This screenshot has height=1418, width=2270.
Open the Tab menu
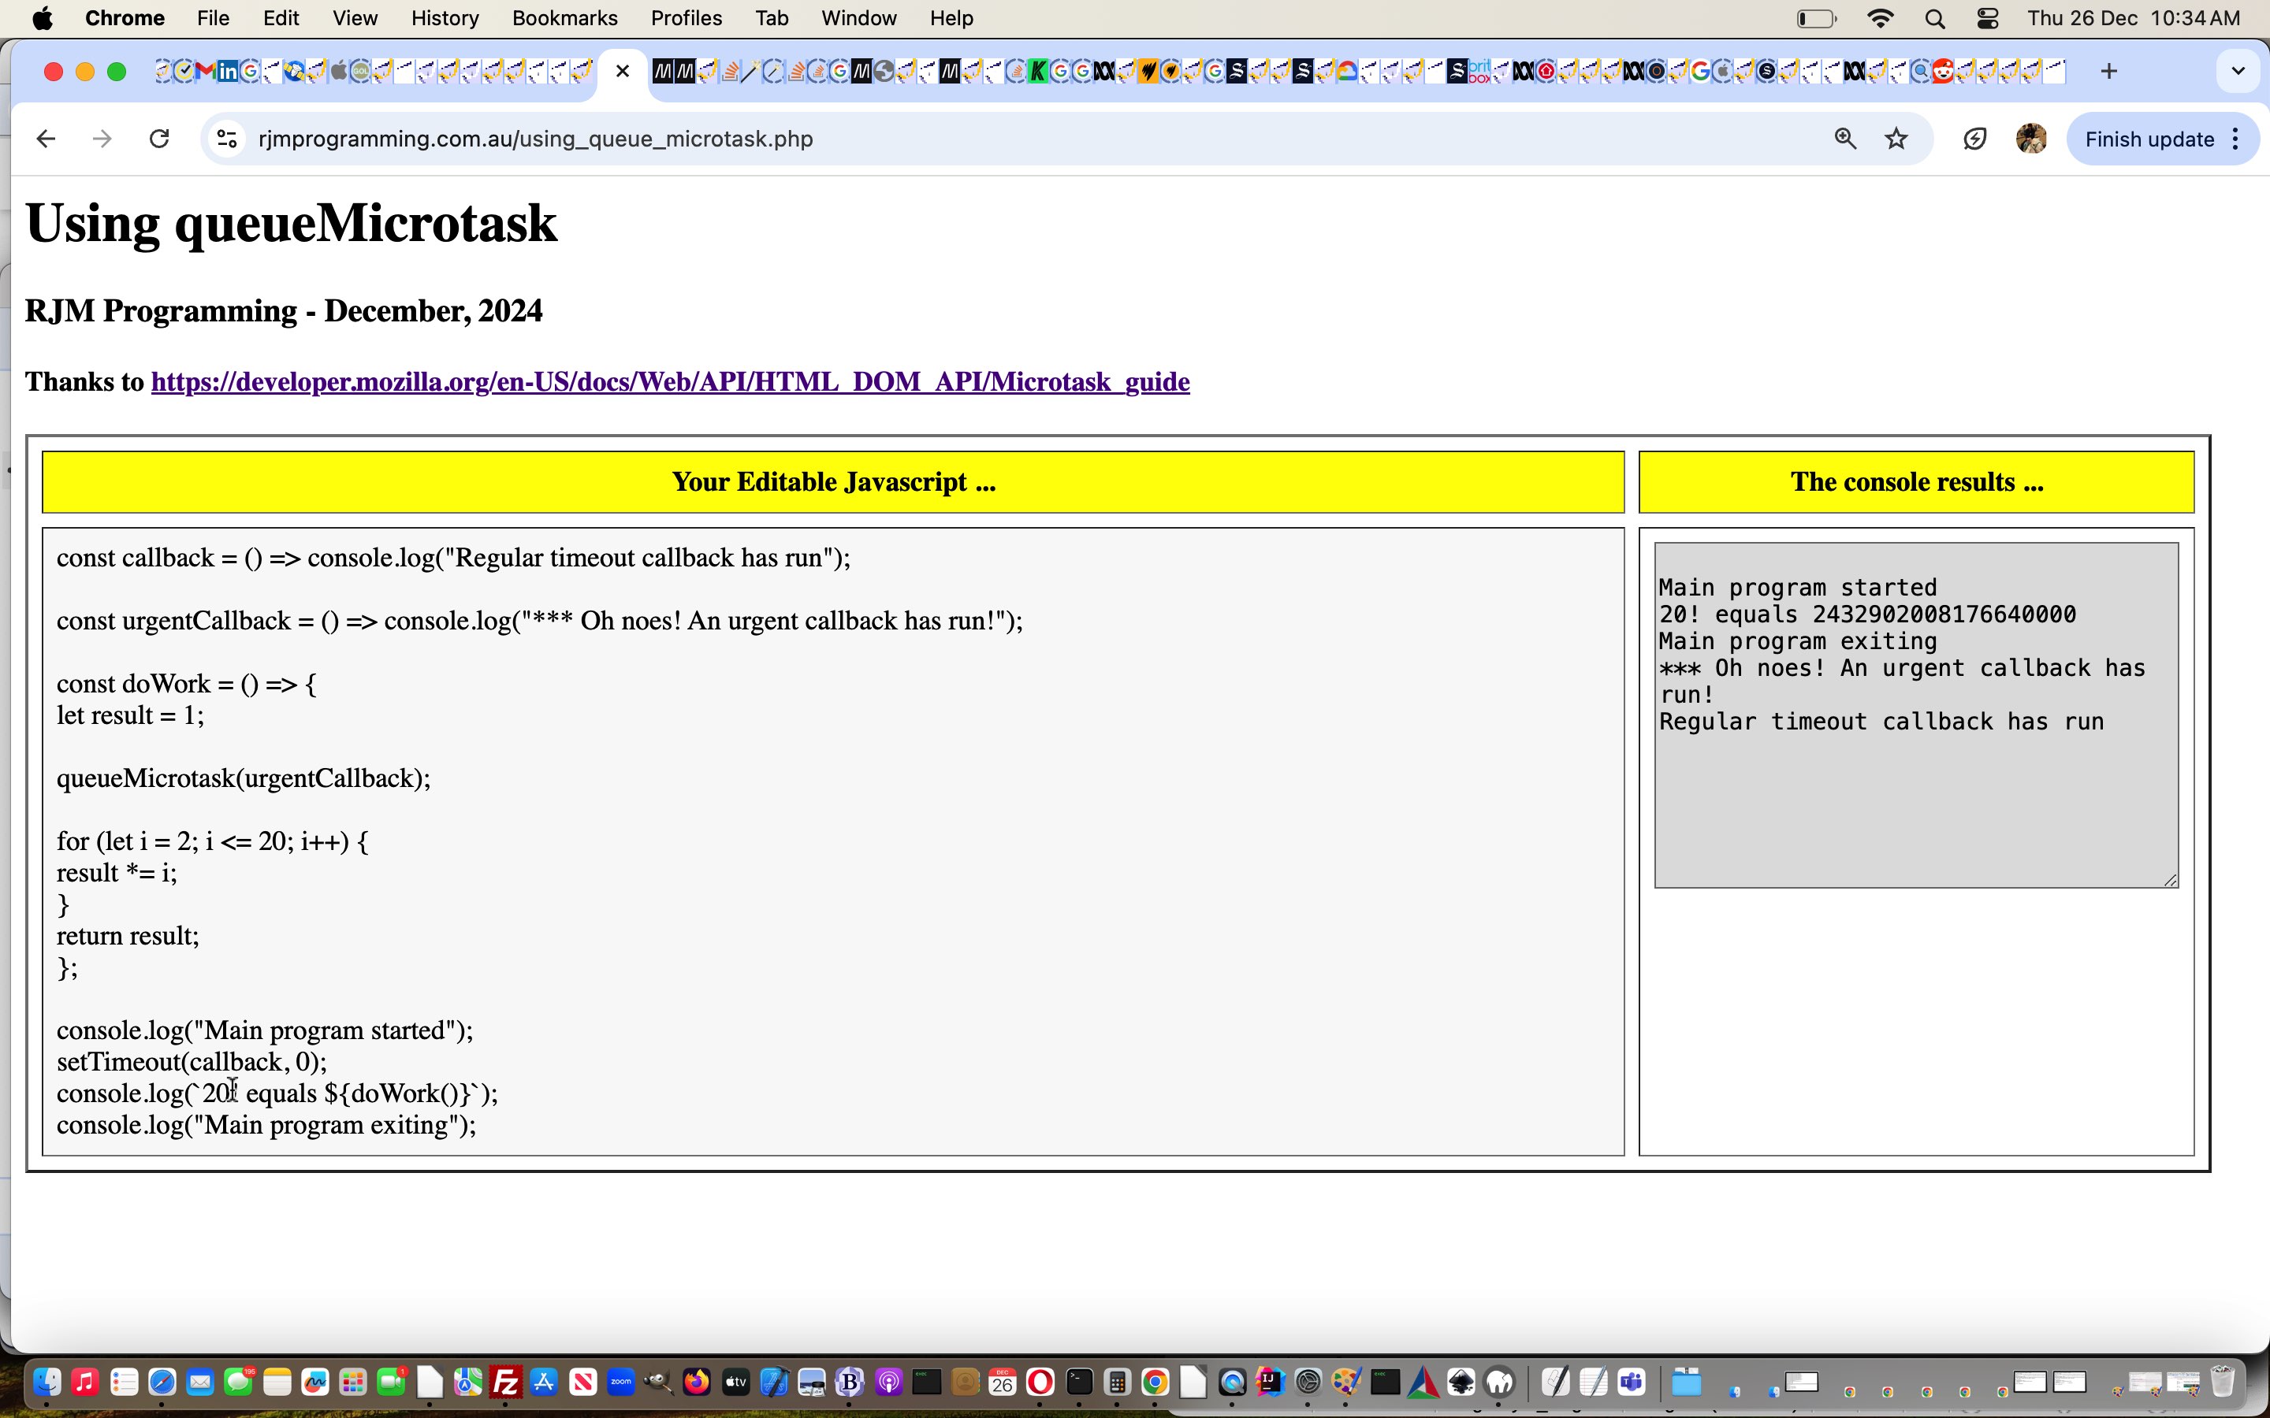click(x=771, y=18)
